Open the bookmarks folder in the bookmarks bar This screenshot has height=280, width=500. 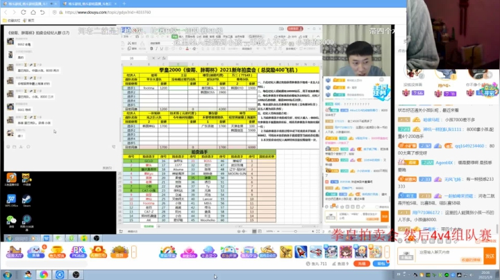click(11, 20)
